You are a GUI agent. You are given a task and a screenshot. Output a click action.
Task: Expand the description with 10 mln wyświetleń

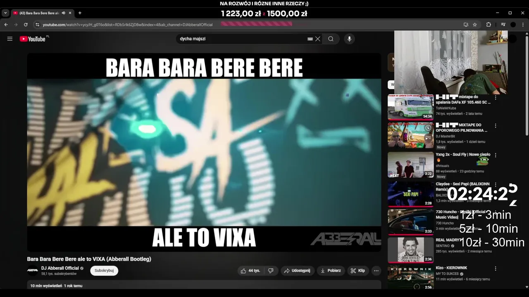coord(204,285)
